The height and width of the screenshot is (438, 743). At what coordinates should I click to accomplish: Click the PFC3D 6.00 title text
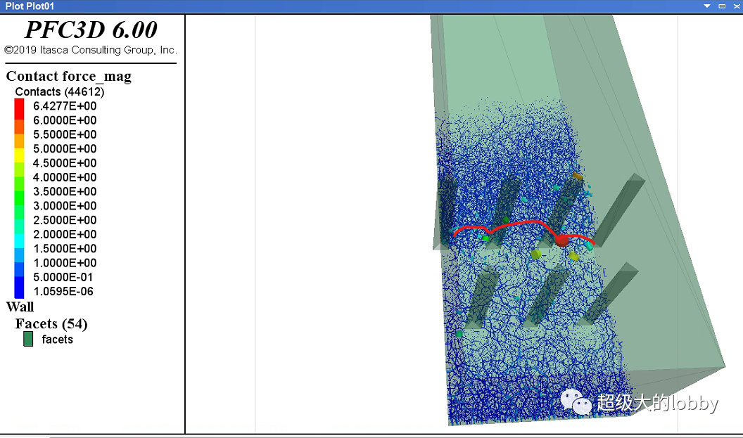pyautogui.click(x=91, y=30)
